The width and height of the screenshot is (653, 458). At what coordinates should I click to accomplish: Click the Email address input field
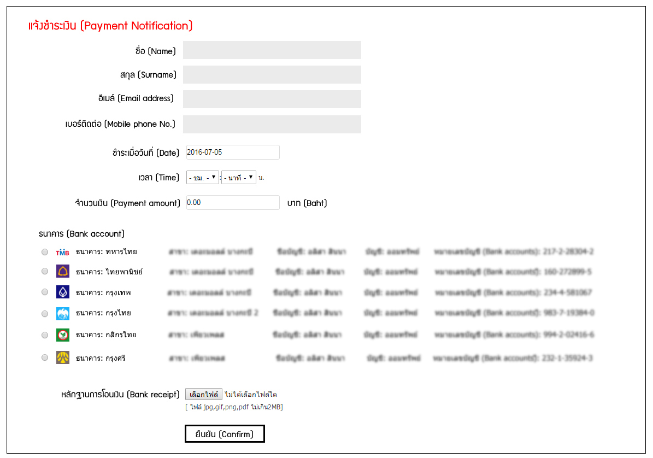[x=272, y=99]
